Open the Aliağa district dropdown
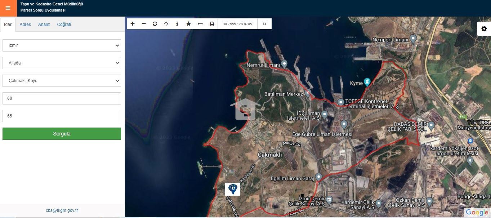491x218 pixels. coord(62,63)
